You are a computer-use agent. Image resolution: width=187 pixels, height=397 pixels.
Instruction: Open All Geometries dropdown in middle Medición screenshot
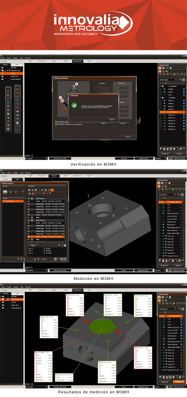[167, 195]
